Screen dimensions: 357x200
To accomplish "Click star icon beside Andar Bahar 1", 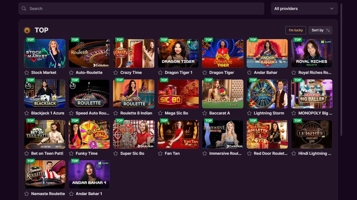I will (71, 194).
